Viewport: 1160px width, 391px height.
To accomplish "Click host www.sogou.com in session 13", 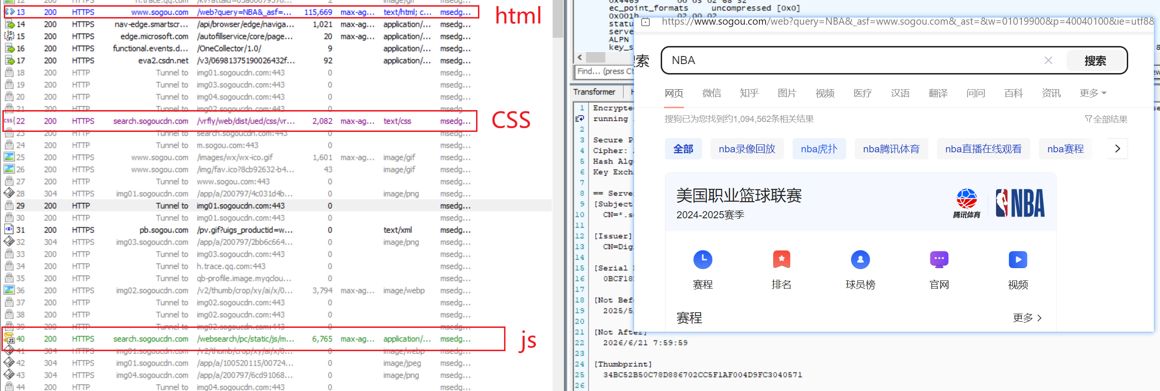I will (159, 12).
